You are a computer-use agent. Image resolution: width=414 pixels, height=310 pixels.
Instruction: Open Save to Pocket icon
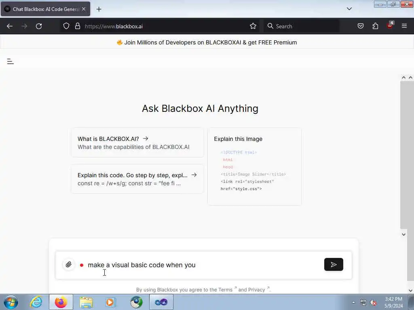point(360,26)
